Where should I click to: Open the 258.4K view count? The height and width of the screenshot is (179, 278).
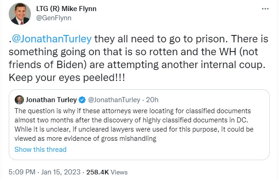(97, 172)
